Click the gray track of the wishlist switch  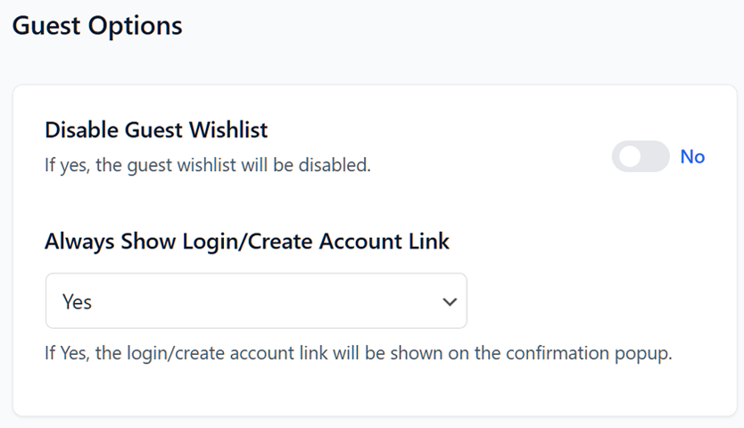pos(655,157)
